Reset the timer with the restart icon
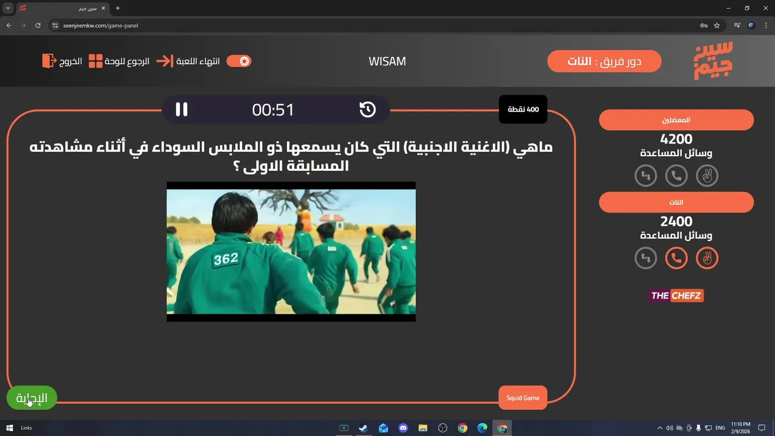This screenshot has height=436, width=775. click(368, 109)
